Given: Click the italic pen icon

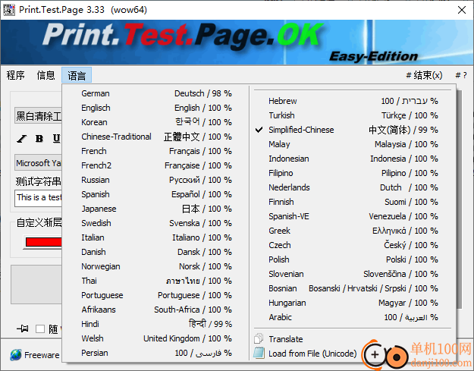Looking at the screenshot, I should (x=22, y=139).
